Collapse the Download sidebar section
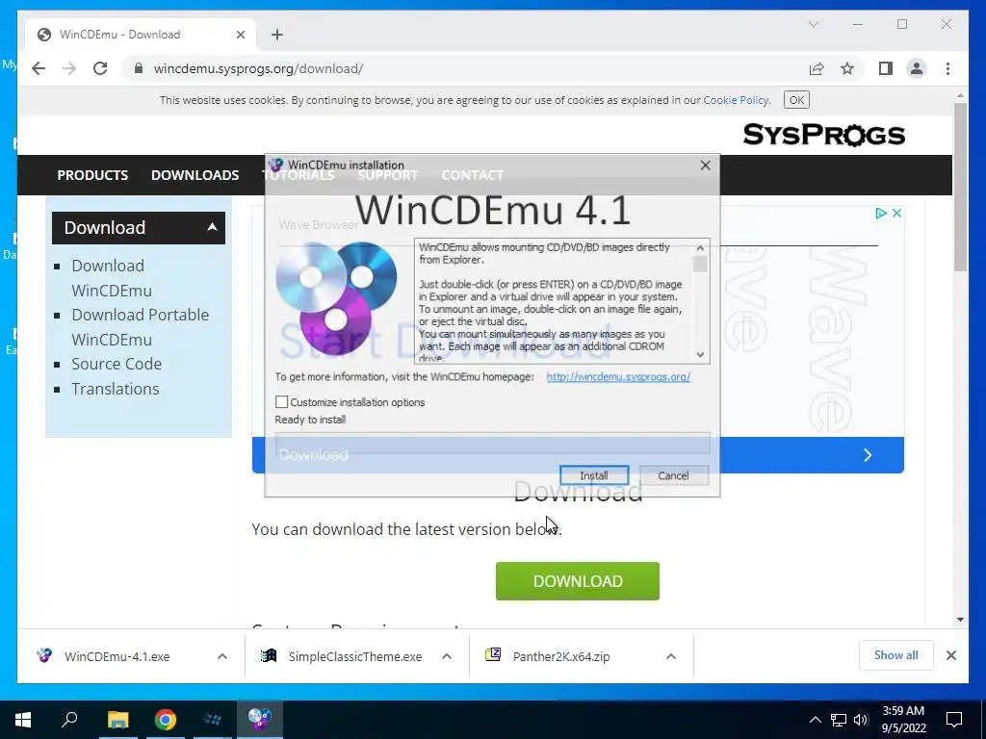This screenshot has width=986, height=739. pos(212,227)
